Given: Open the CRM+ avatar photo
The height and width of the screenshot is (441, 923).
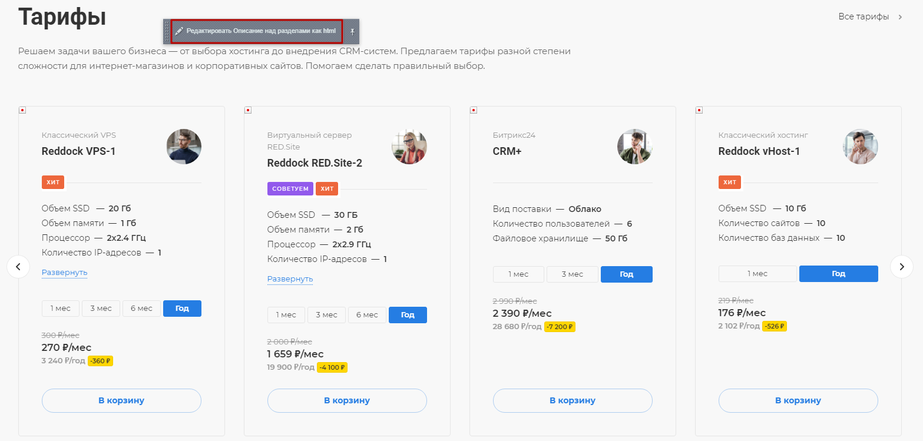Looking at the screenshot, I should 635,147.
